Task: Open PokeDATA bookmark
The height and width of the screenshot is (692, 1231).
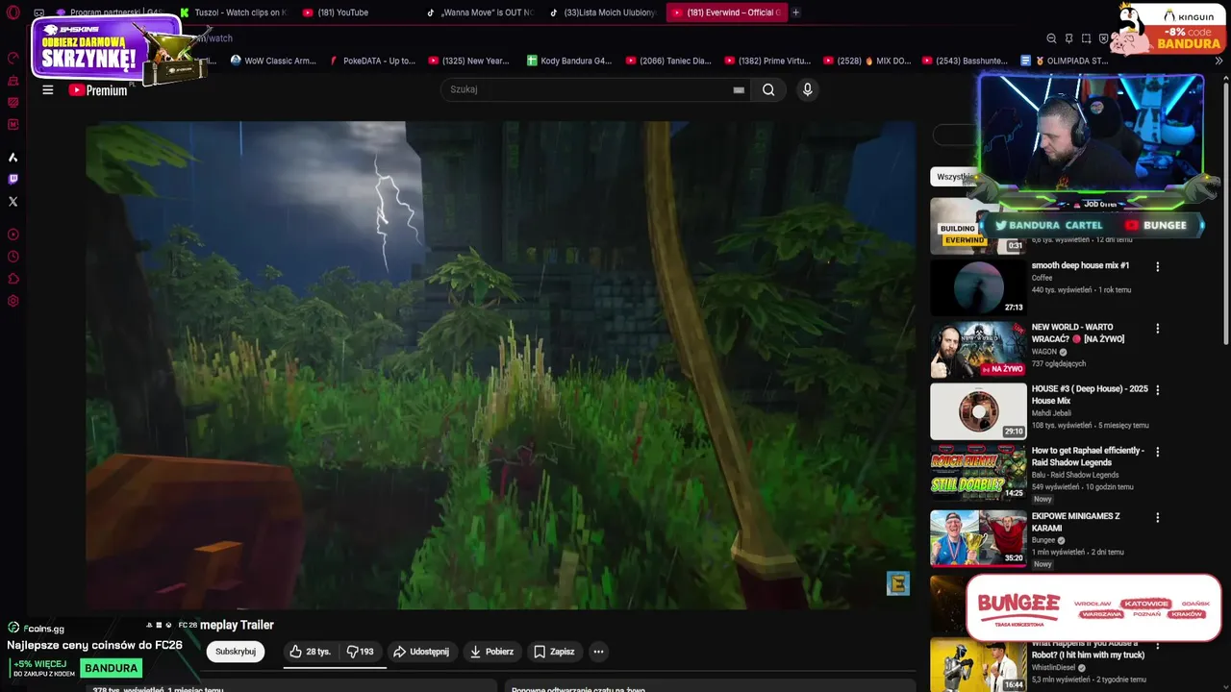Action: 372,61
